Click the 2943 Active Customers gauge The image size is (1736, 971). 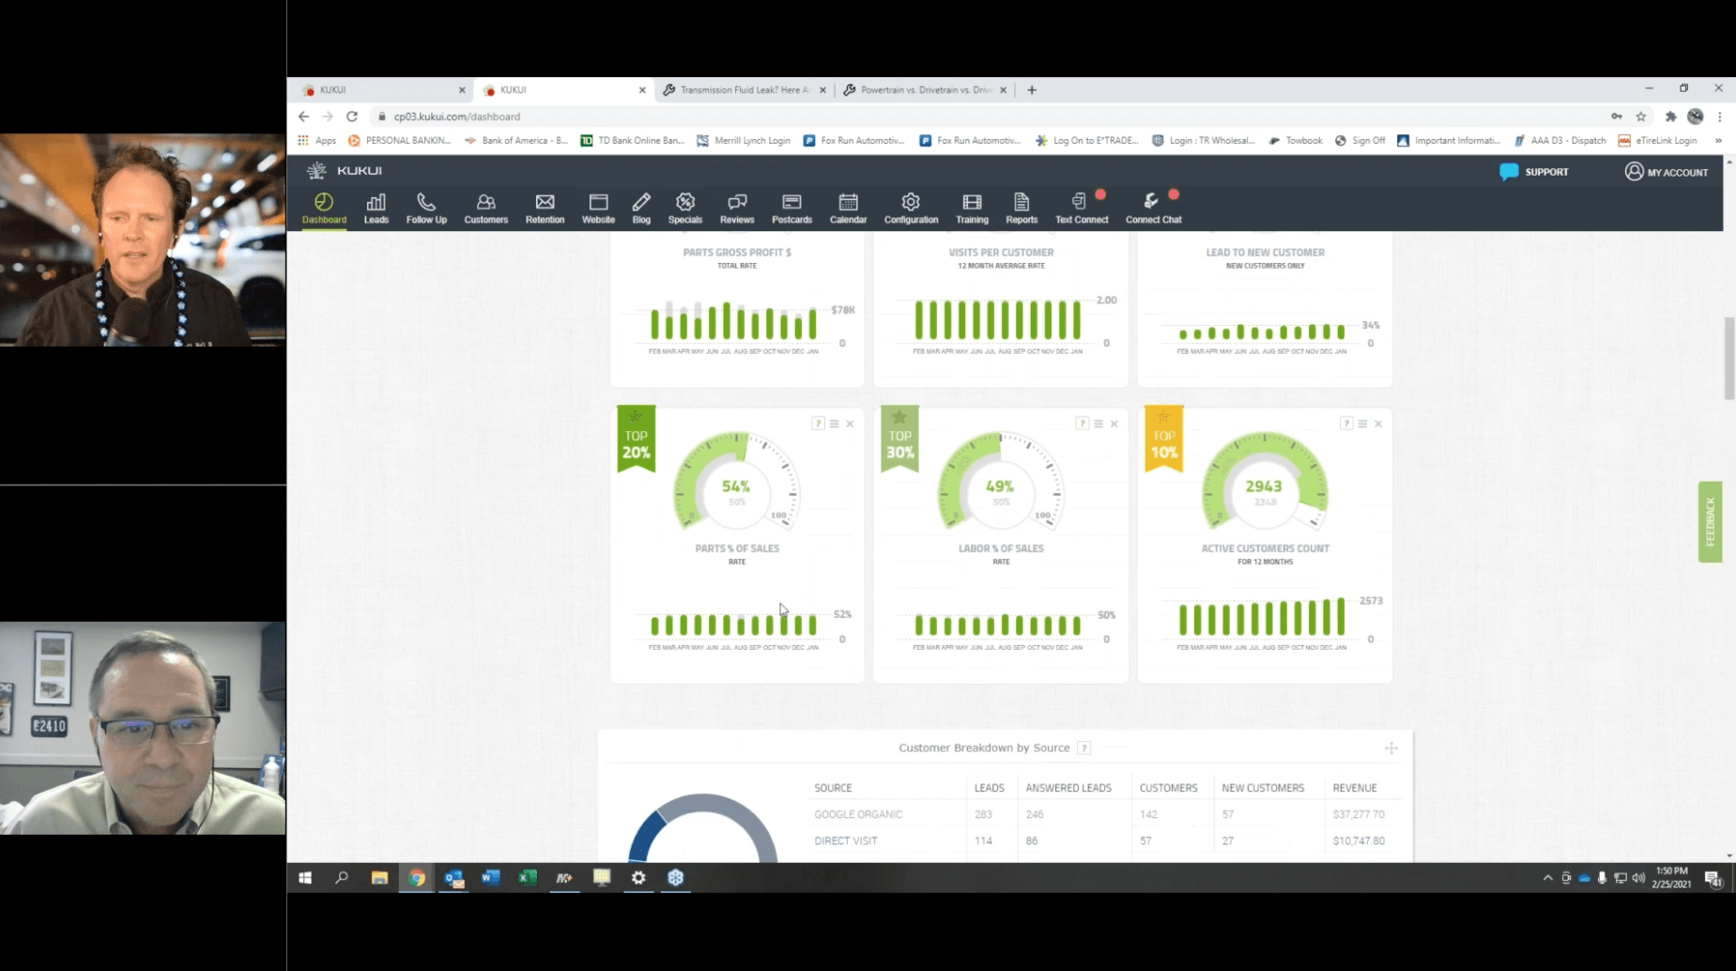[1265, 483]
